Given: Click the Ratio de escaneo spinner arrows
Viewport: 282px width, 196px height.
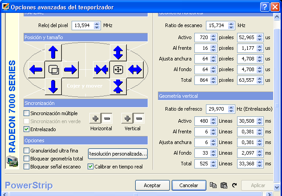Looking at the screenshot, I should click(231, 25).
